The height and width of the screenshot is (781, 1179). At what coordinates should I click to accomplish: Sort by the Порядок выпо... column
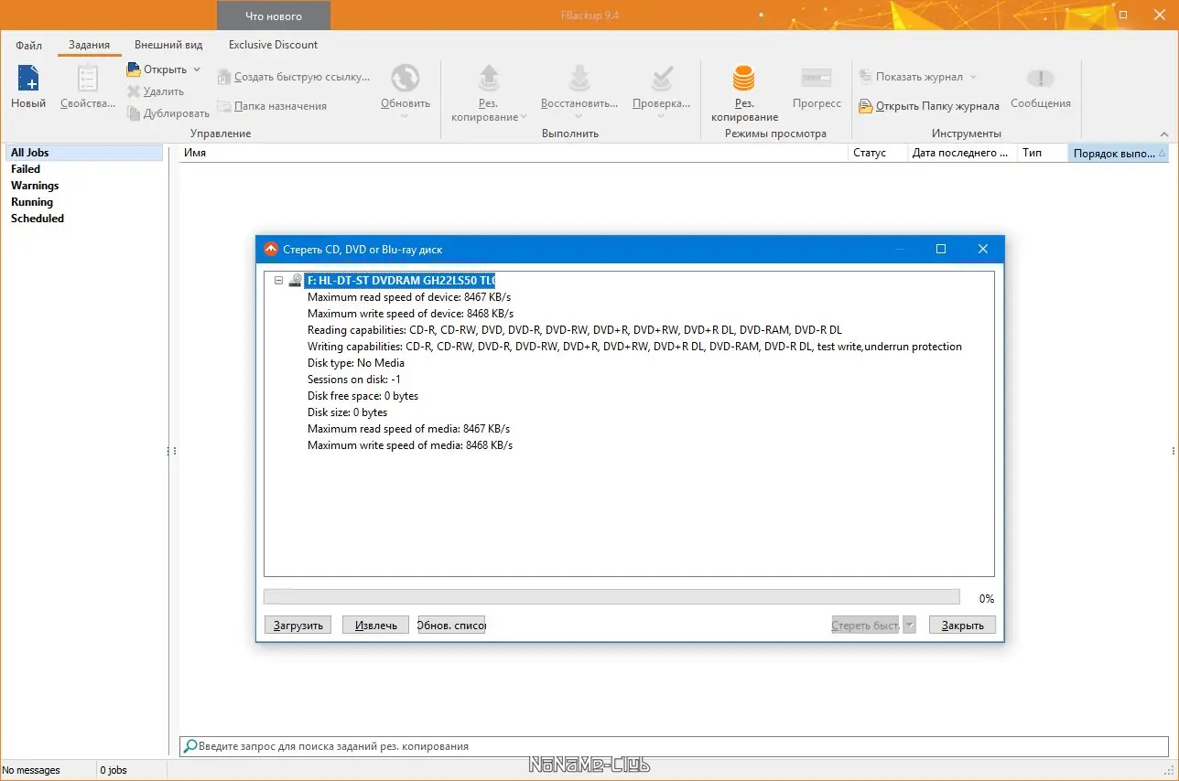[1119, 153]
